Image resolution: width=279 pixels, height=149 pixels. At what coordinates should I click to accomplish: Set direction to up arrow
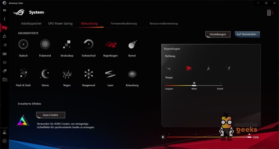[x=209, y=68]
